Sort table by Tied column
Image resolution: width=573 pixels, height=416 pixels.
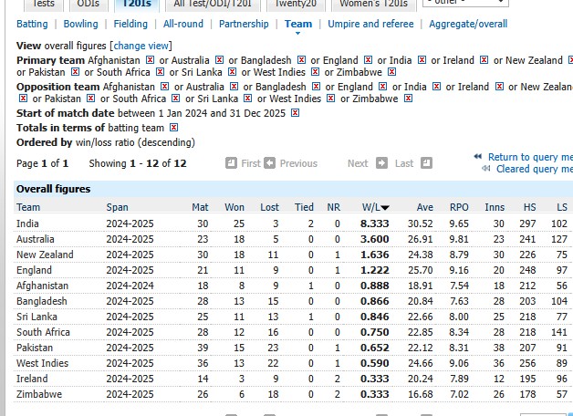point(305,207)
